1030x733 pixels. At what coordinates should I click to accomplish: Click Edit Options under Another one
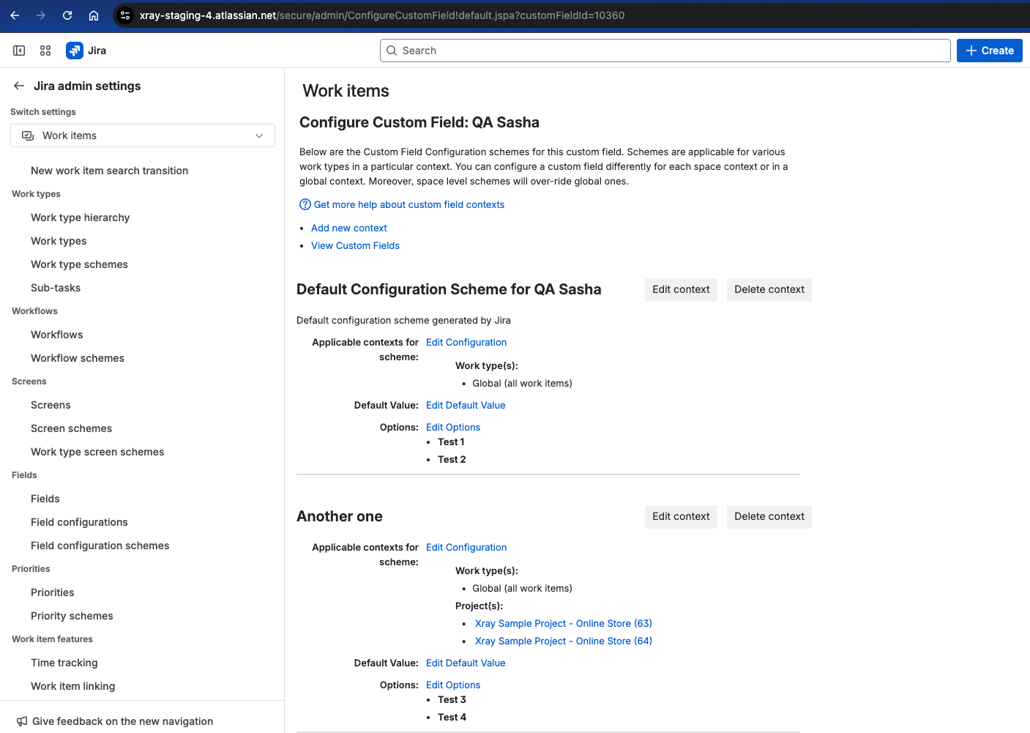click(453, 685)
